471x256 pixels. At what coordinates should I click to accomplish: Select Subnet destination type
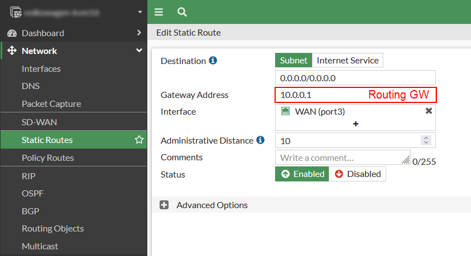(294, 60)
